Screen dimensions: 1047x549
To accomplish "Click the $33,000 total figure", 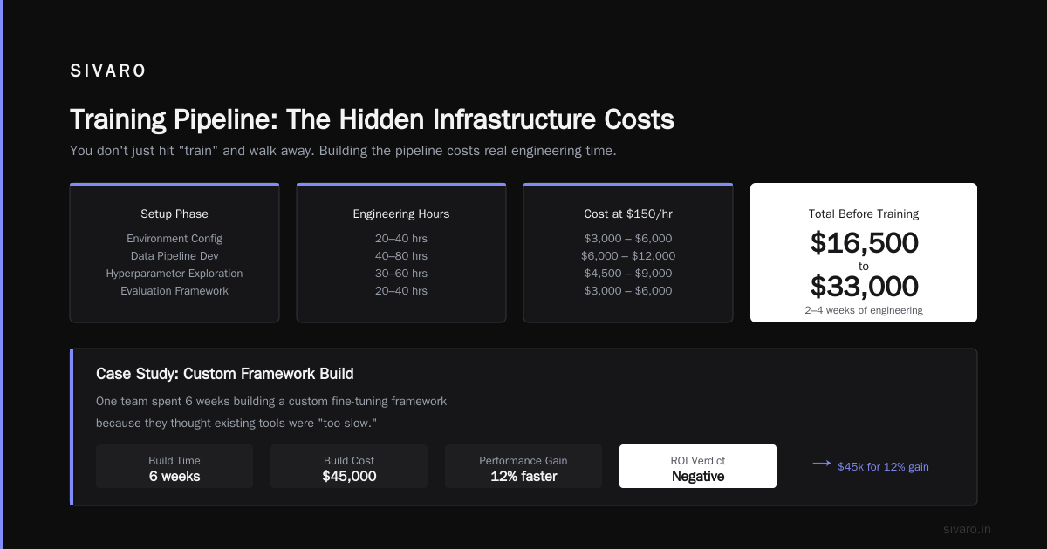I will [864, 287].
